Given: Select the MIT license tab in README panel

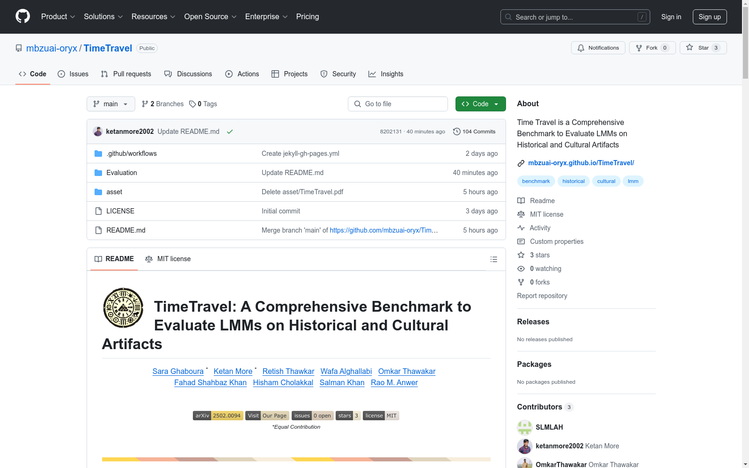Looking at the screenshot, I should click(x=168, y=259).
